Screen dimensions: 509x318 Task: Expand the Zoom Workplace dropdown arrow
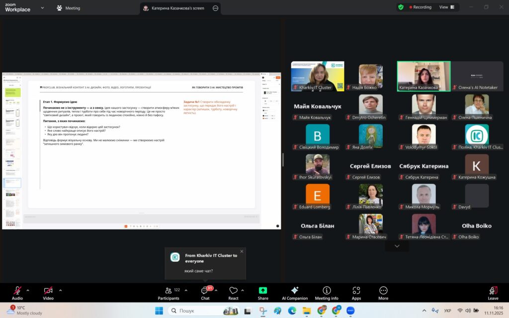[x=42, y=8]
